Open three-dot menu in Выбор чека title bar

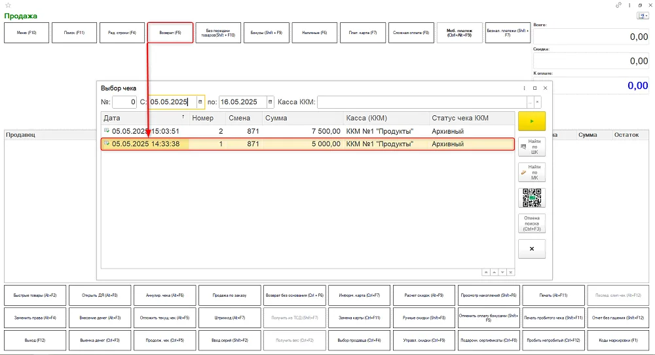(x=524, y=88)
